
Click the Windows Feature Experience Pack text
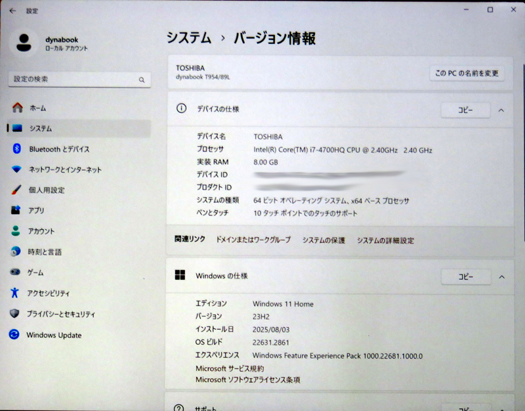[337, 356]
